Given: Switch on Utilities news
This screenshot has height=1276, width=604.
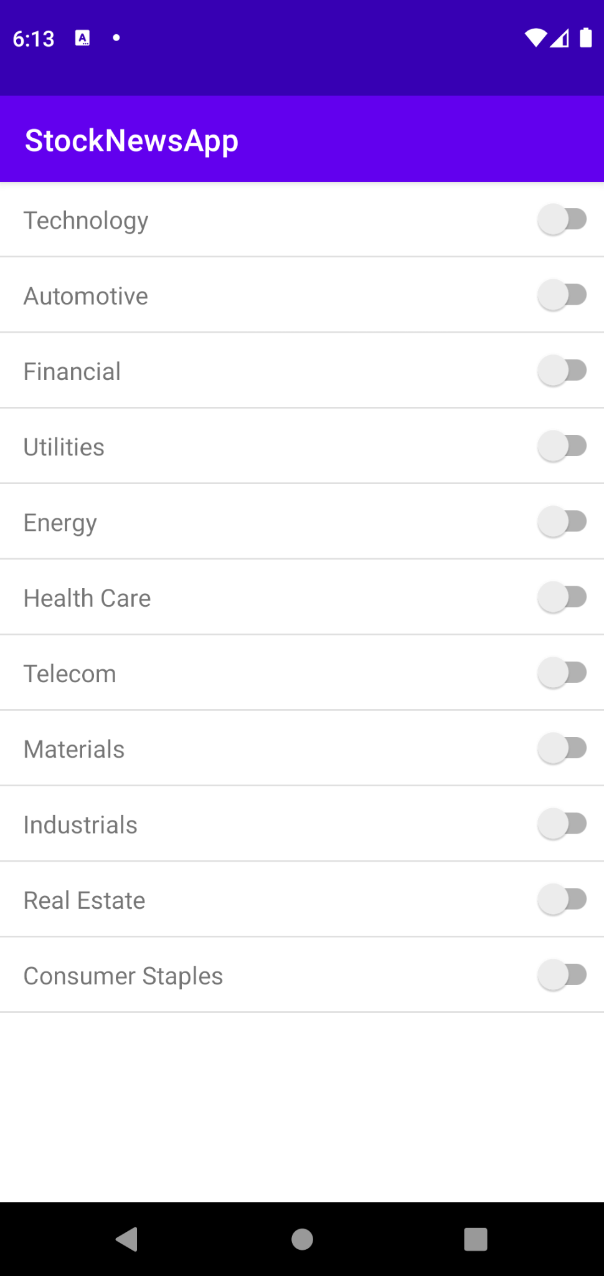Looking at the screenshot, I should pyautogui.click(x=562, y=446).
